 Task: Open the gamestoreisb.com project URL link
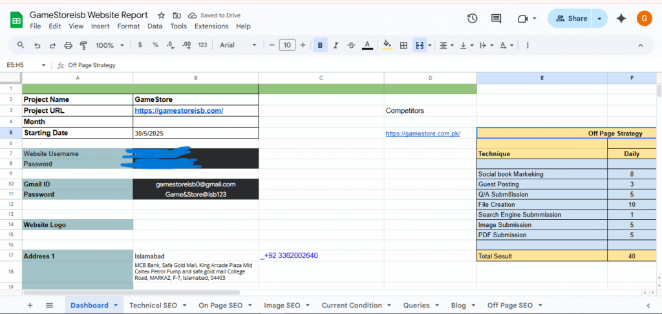click(x=178, y=111)
